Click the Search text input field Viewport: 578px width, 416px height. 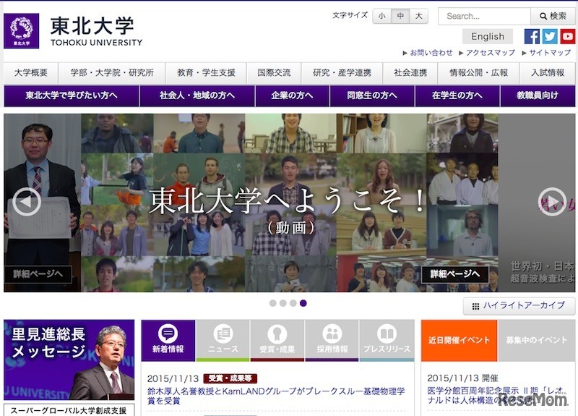pyautogui.click(x=484, y=16)
